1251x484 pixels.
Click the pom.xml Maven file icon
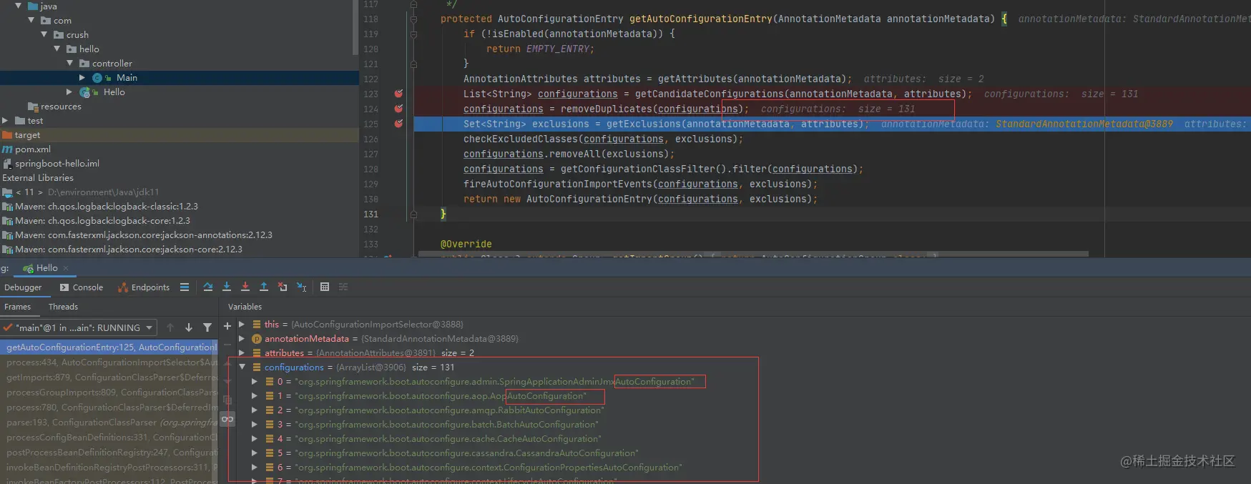coord(7,149)
